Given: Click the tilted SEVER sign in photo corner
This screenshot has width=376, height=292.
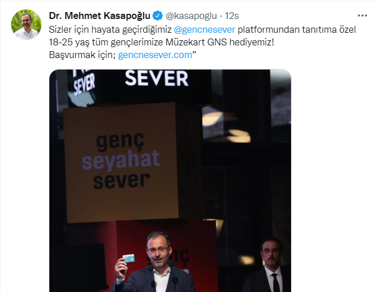Looking at the screenshot, I should click(84, 84).
